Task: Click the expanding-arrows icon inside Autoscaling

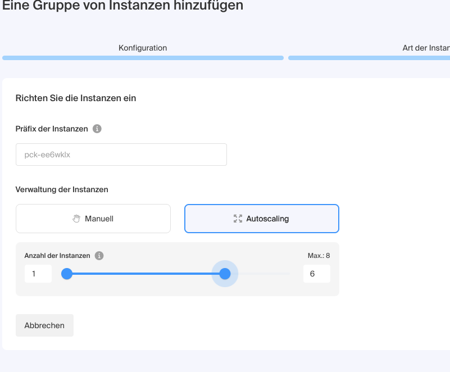Action: pos(237,218)
